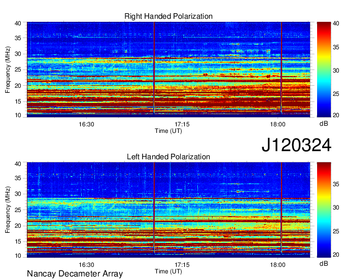Screen dimensions: 345x280
Task: Click the 25 label on upper colorbar
Action: click(336, 94)
